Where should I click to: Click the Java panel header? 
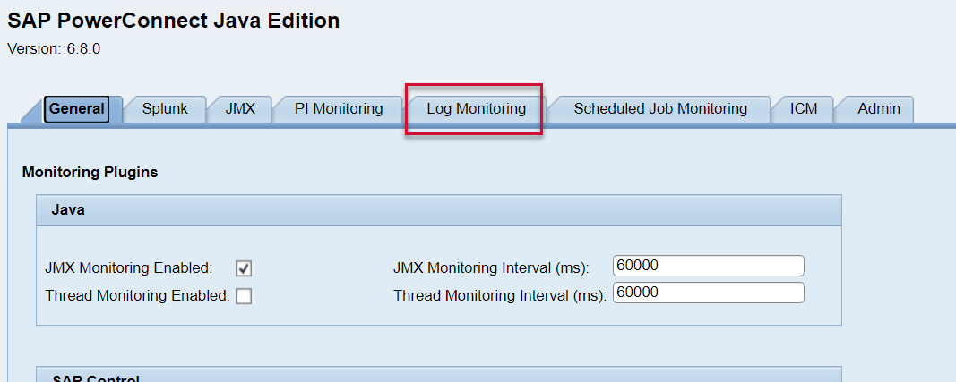point(438,210)
